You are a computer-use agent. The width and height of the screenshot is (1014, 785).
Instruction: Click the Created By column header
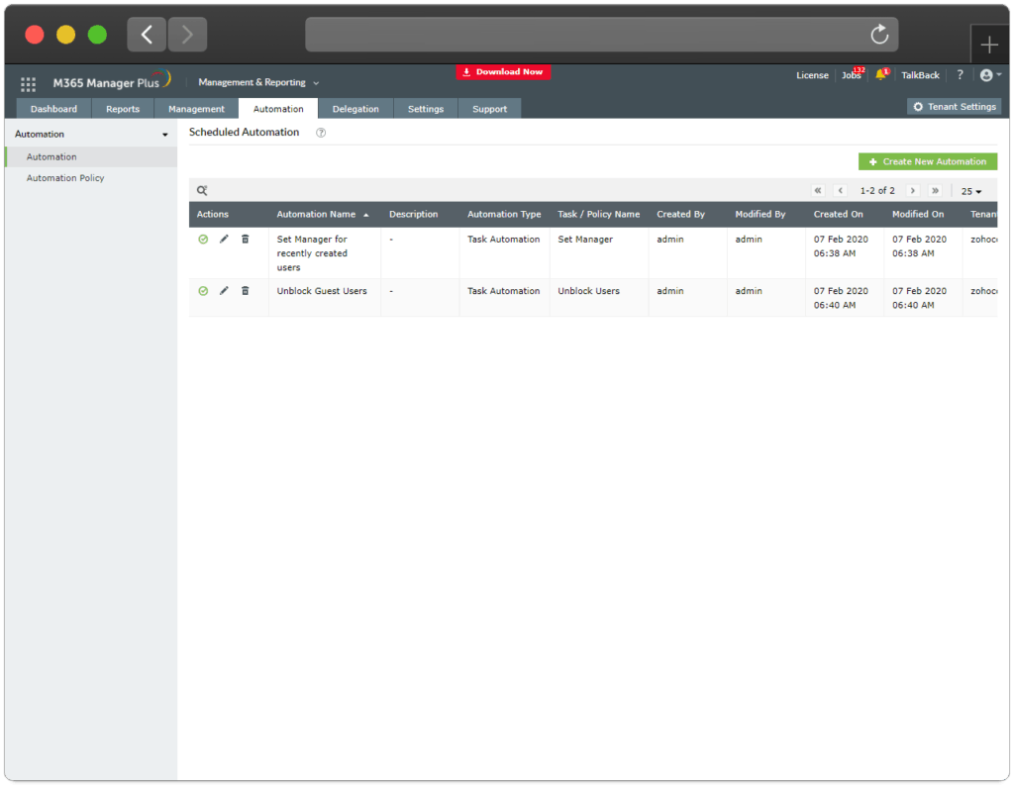(x=680, y=214)
